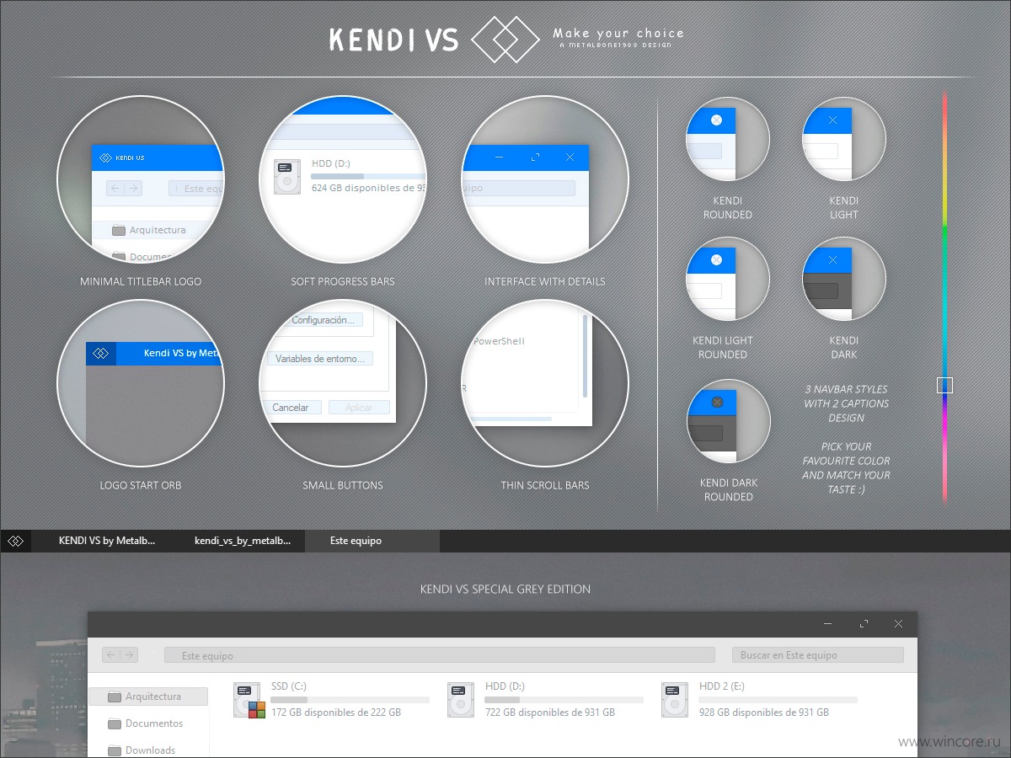Click round close button in Kendi Light Rounded preview
The width and height of the screenshot is (1011, 758).
tap(717, 260)
